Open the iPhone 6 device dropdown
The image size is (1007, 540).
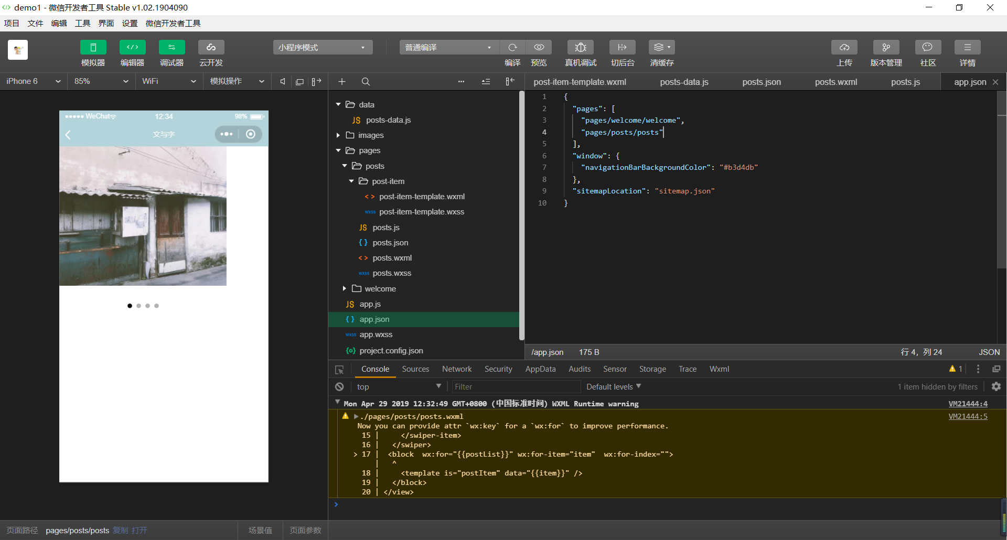pos(34,82)
